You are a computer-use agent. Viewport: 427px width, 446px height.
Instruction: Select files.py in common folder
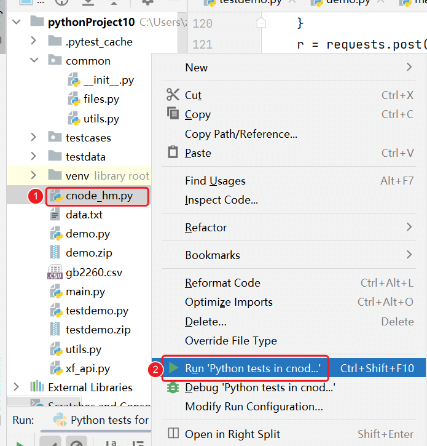click(x=101, y=99)
